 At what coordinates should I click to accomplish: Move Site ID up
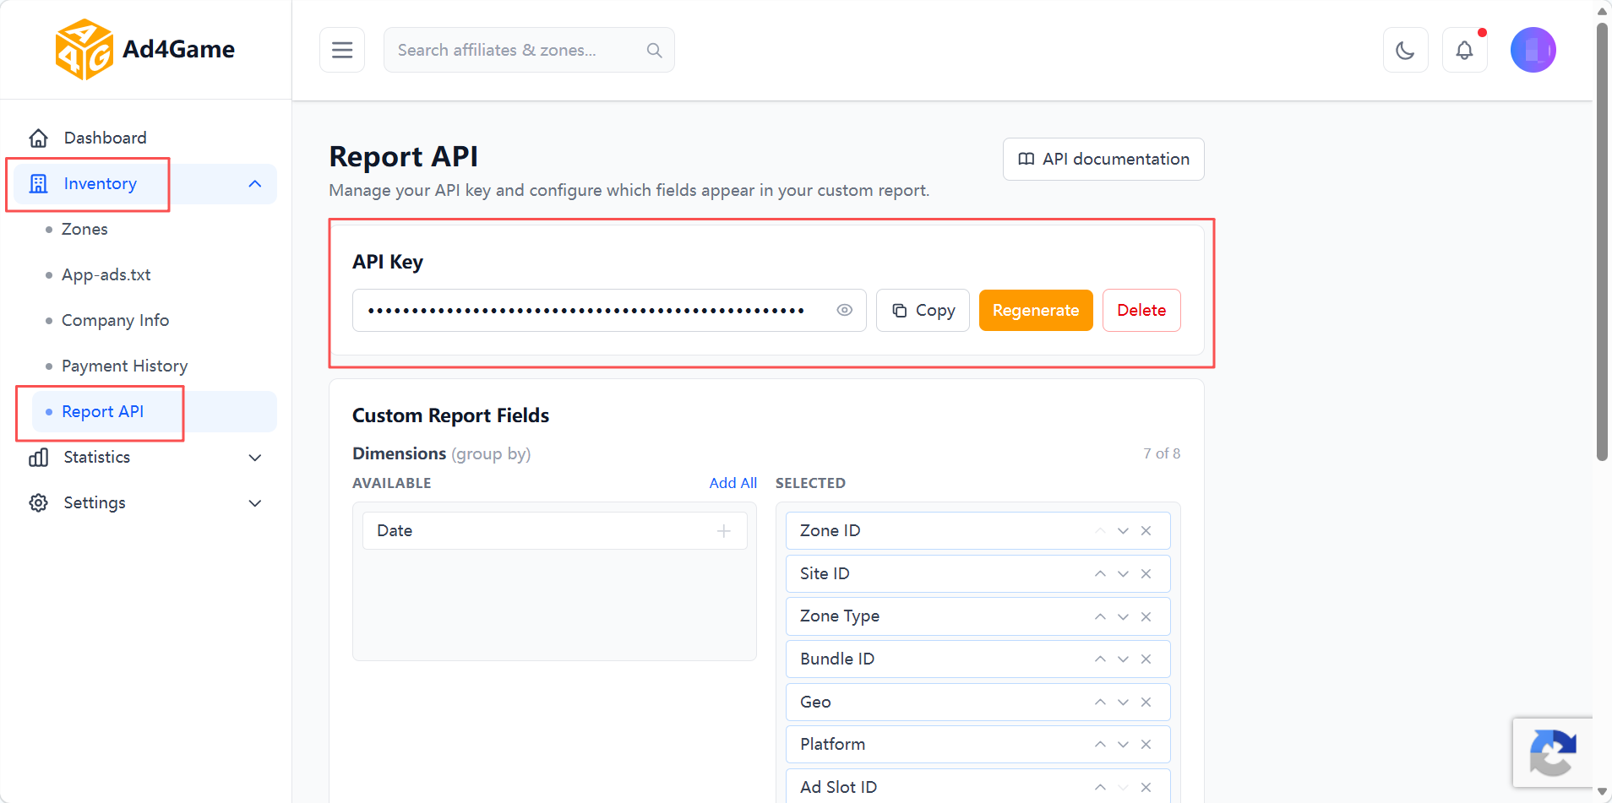click(x=1100, y=574)
